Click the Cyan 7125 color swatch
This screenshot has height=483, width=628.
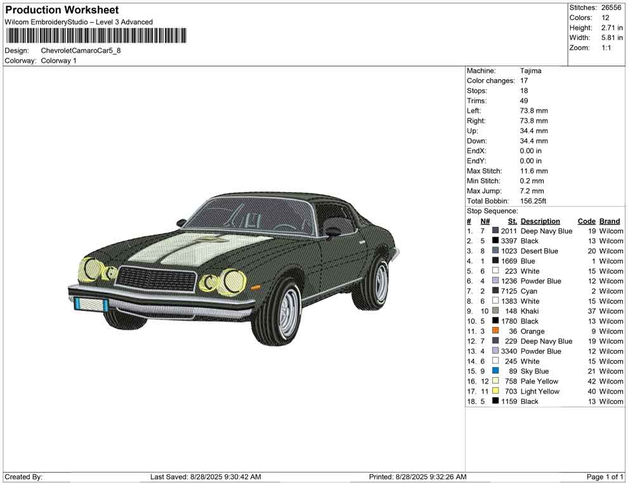[x=495, y=290]
